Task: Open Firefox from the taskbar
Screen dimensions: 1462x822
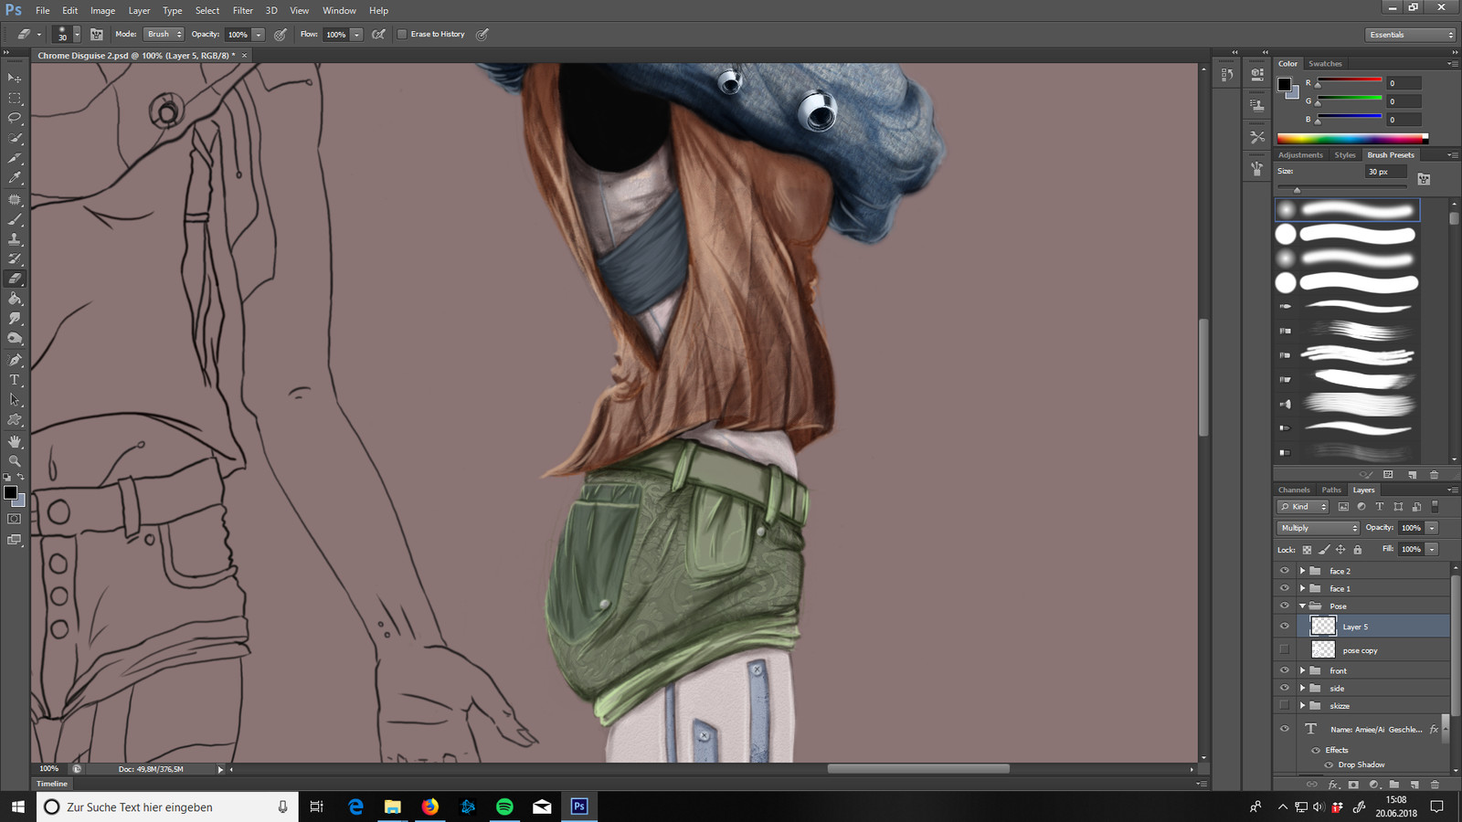Action: coord(429,806)
